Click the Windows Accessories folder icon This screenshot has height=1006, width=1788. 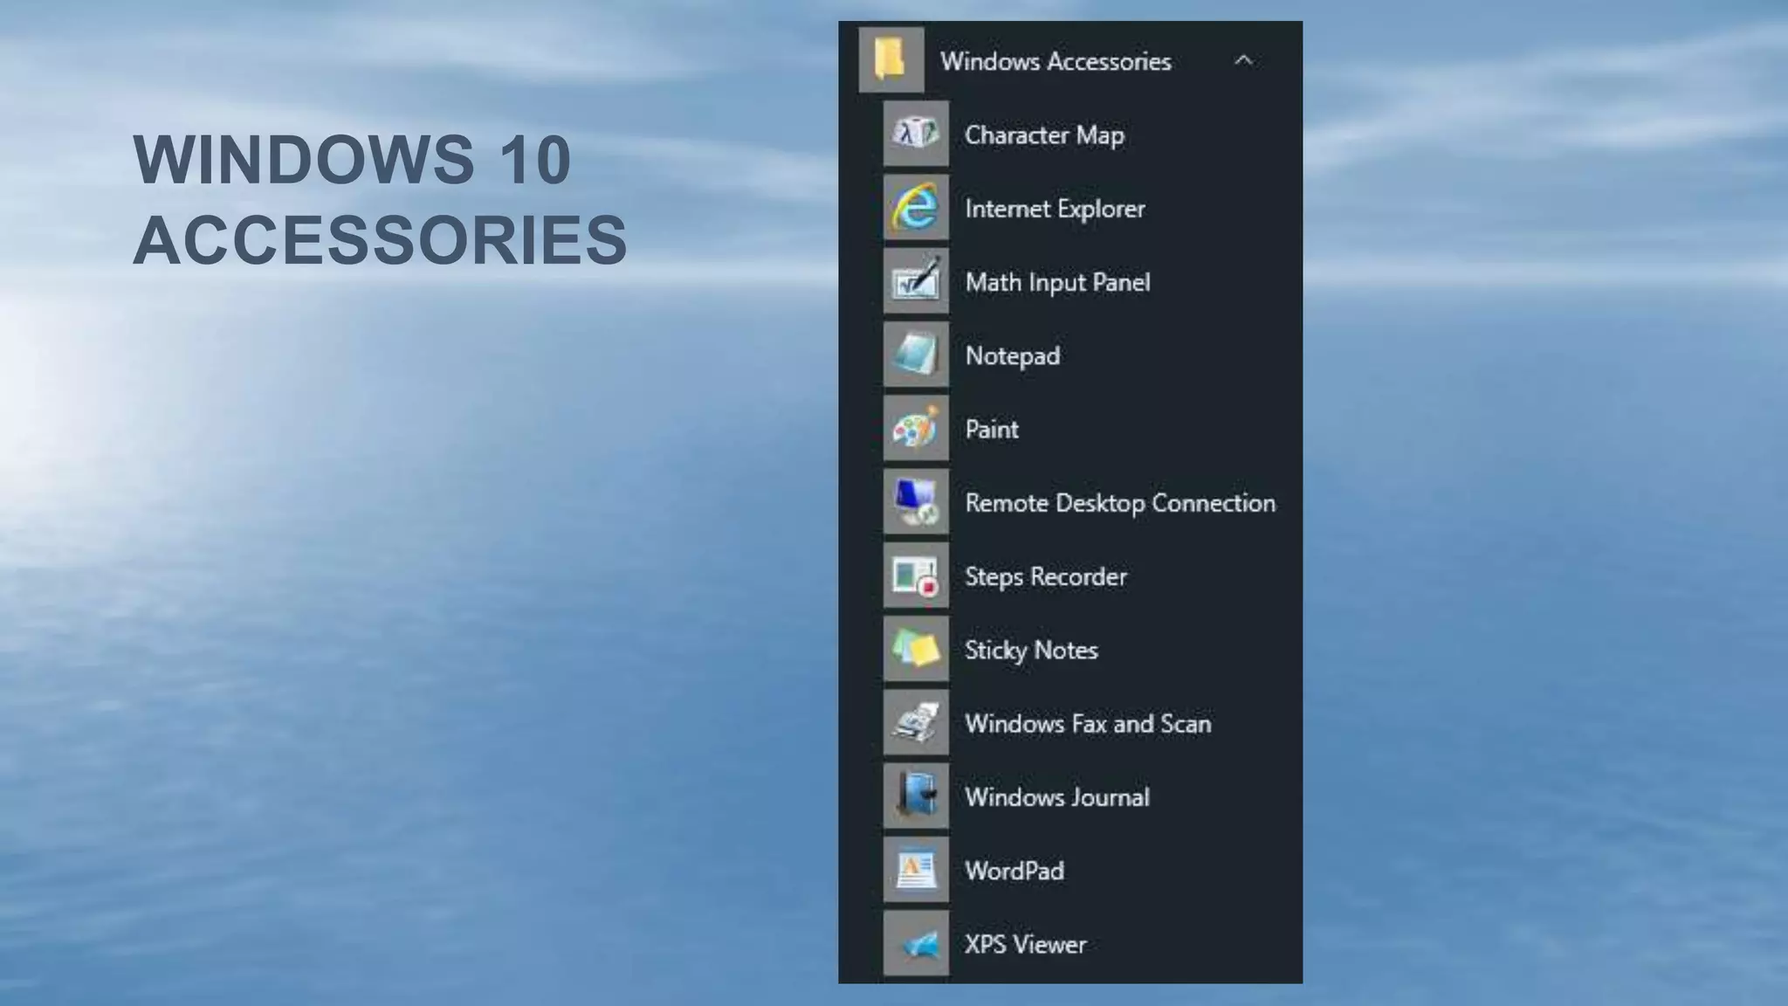pyautogui.click(x=891, y=60)
